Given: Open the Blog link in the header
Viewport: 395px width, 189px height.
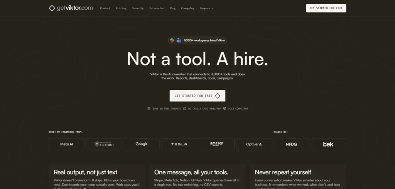Looking at the screenshot, I should 172,8.
